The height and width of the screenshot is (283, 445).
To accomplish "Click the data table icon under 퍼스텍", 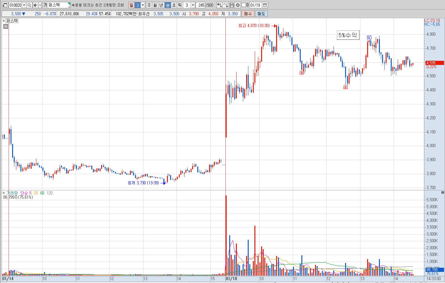I will pyautogui.click(x=5, y=26).
